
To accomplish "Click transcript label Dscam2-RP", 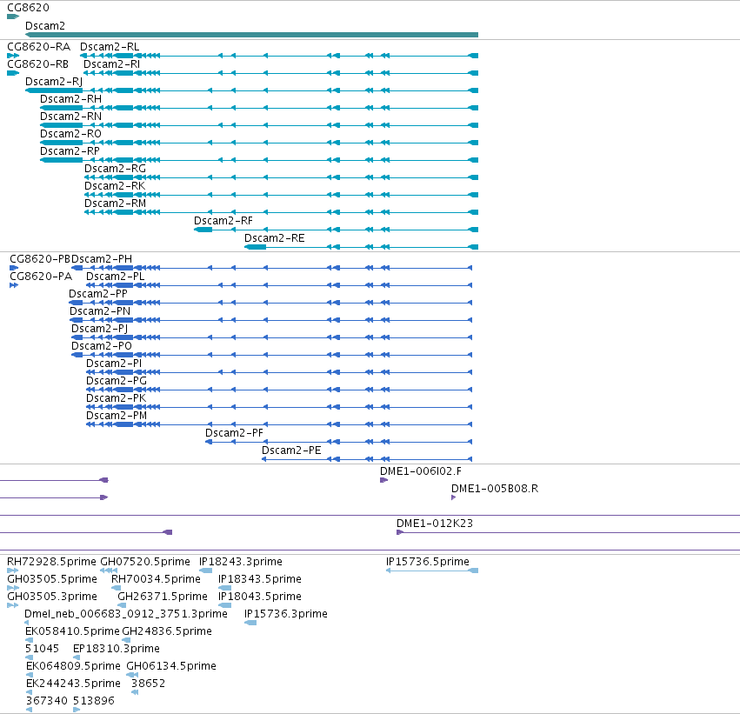I will pos(70,151).
